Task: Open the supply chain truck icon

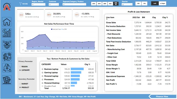Action: point(7,68)
